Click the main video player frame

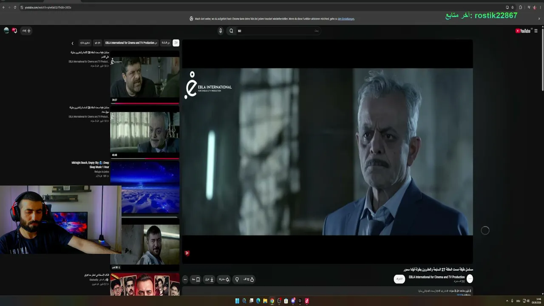[327, 151]
